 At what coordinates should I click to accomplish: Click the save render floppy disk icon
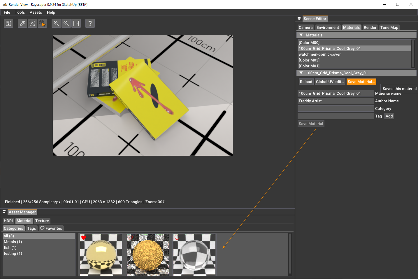coord(8,23)
